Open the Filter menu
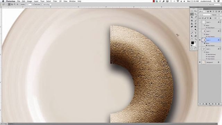The height and width of the screenshot is (125, 222). (55, 1)
